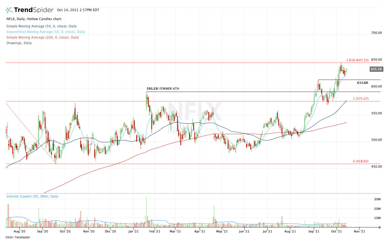Screen dimensions: 389x240
Task: Click the 600.00 price axis label
Action: [376, 86]
